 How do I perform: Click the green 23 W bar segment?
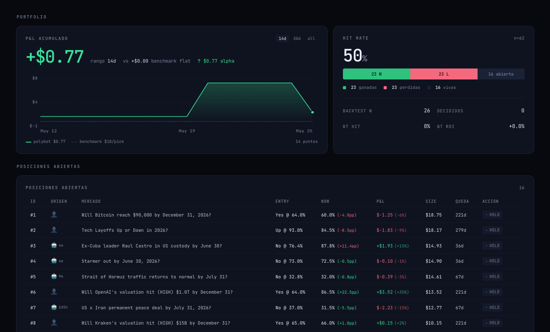pos(377,74)
